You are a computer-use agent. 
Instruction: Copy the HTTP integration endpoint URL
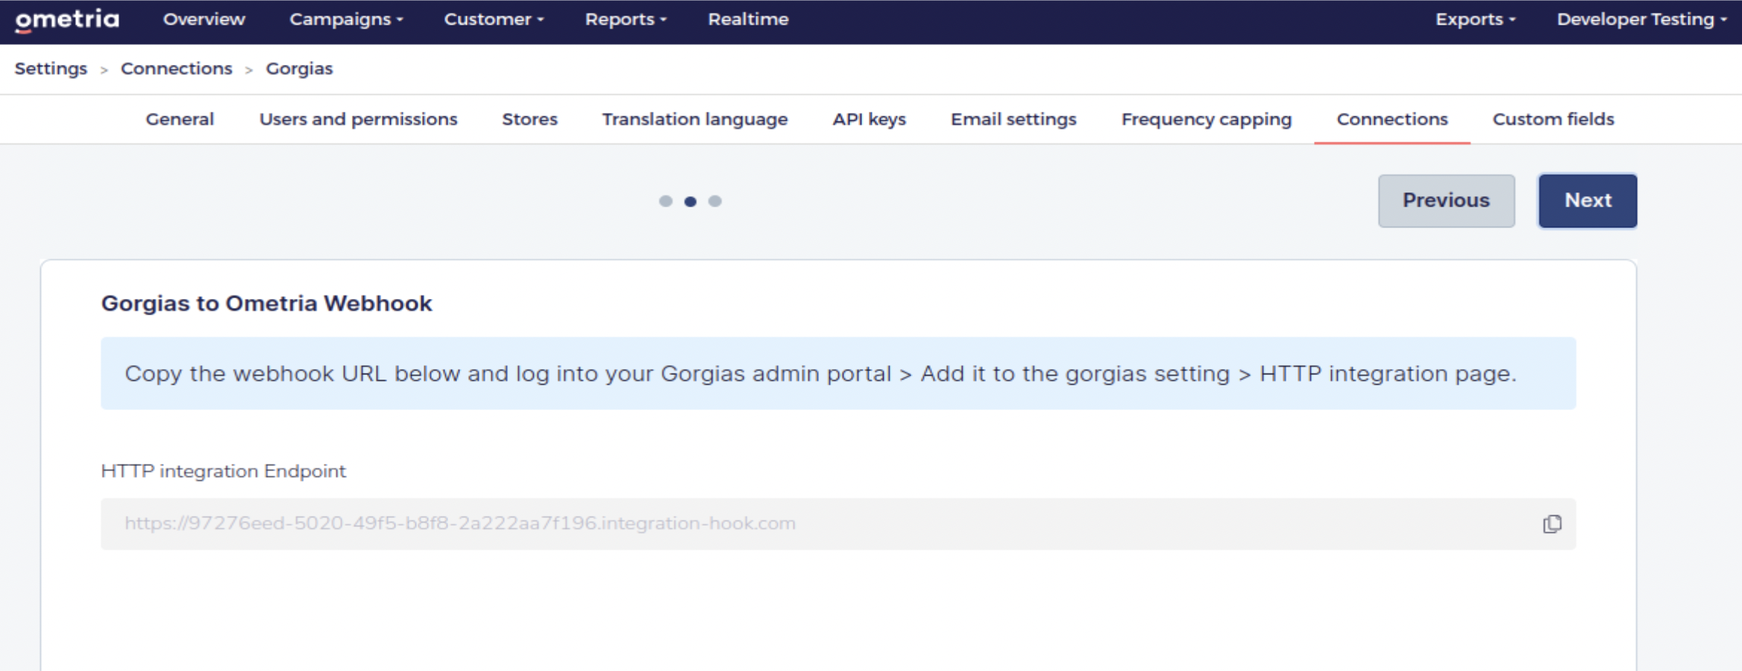tap(1552, 524)
